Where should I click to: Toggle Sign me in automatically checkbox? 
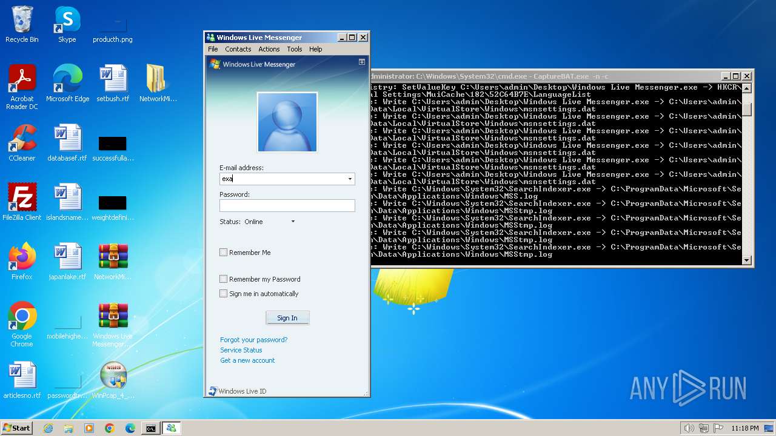(x=223, y=294)
